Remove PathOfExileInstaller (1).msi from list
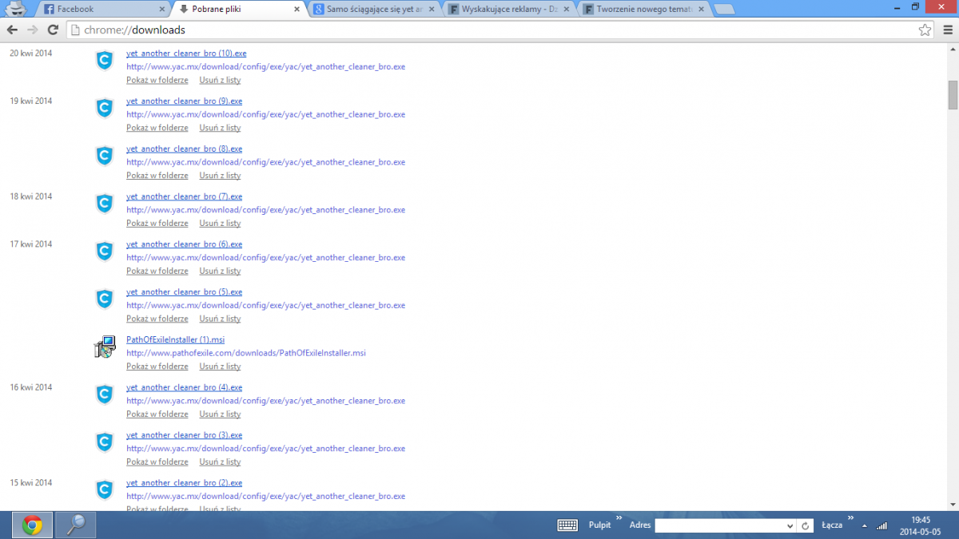 pyautogui.click(x=220, y=367)
